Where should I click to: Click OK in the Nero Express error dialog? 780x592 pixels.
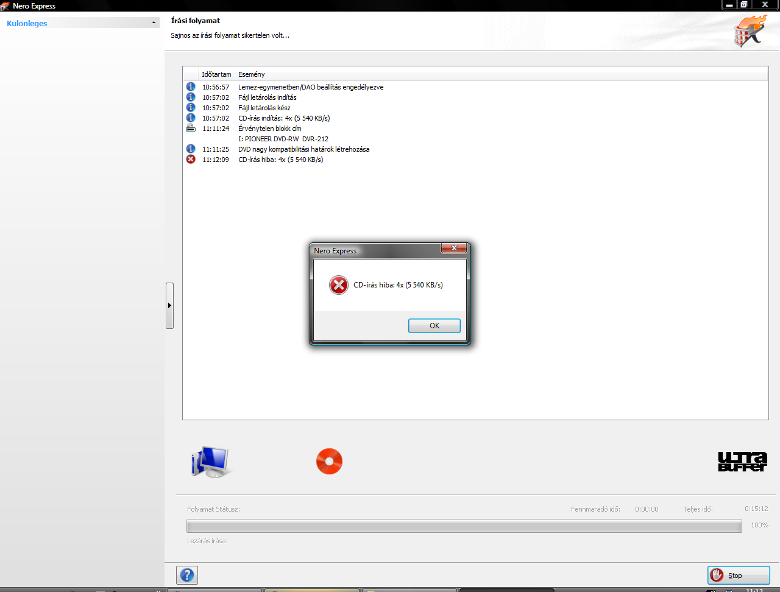click(x=434, y=326)
